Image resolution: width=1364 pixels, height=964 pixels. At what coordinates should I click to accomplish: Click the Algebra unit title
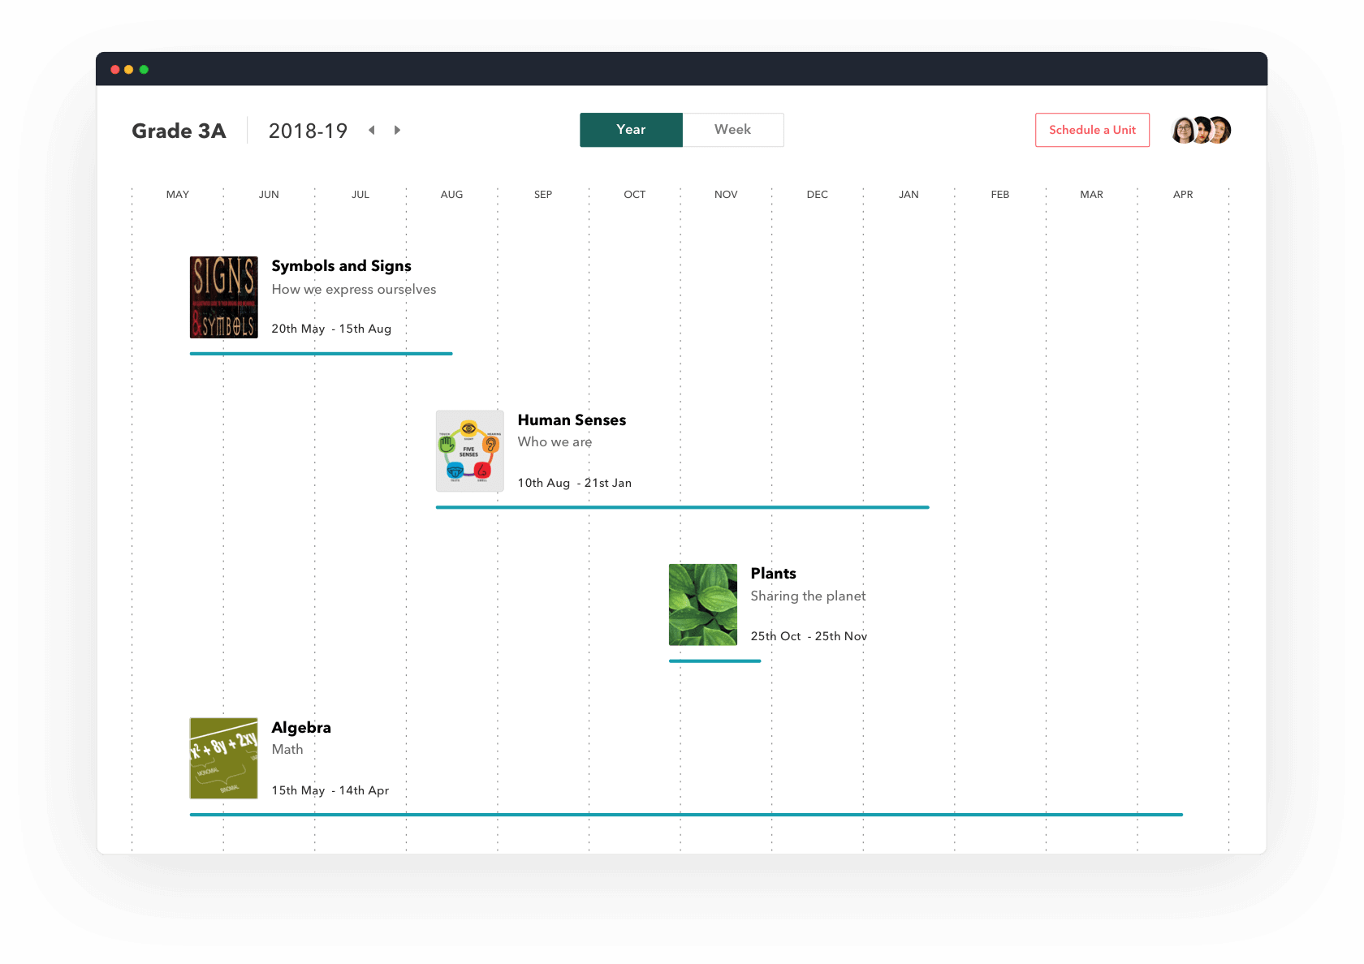[x=301, y=728]
